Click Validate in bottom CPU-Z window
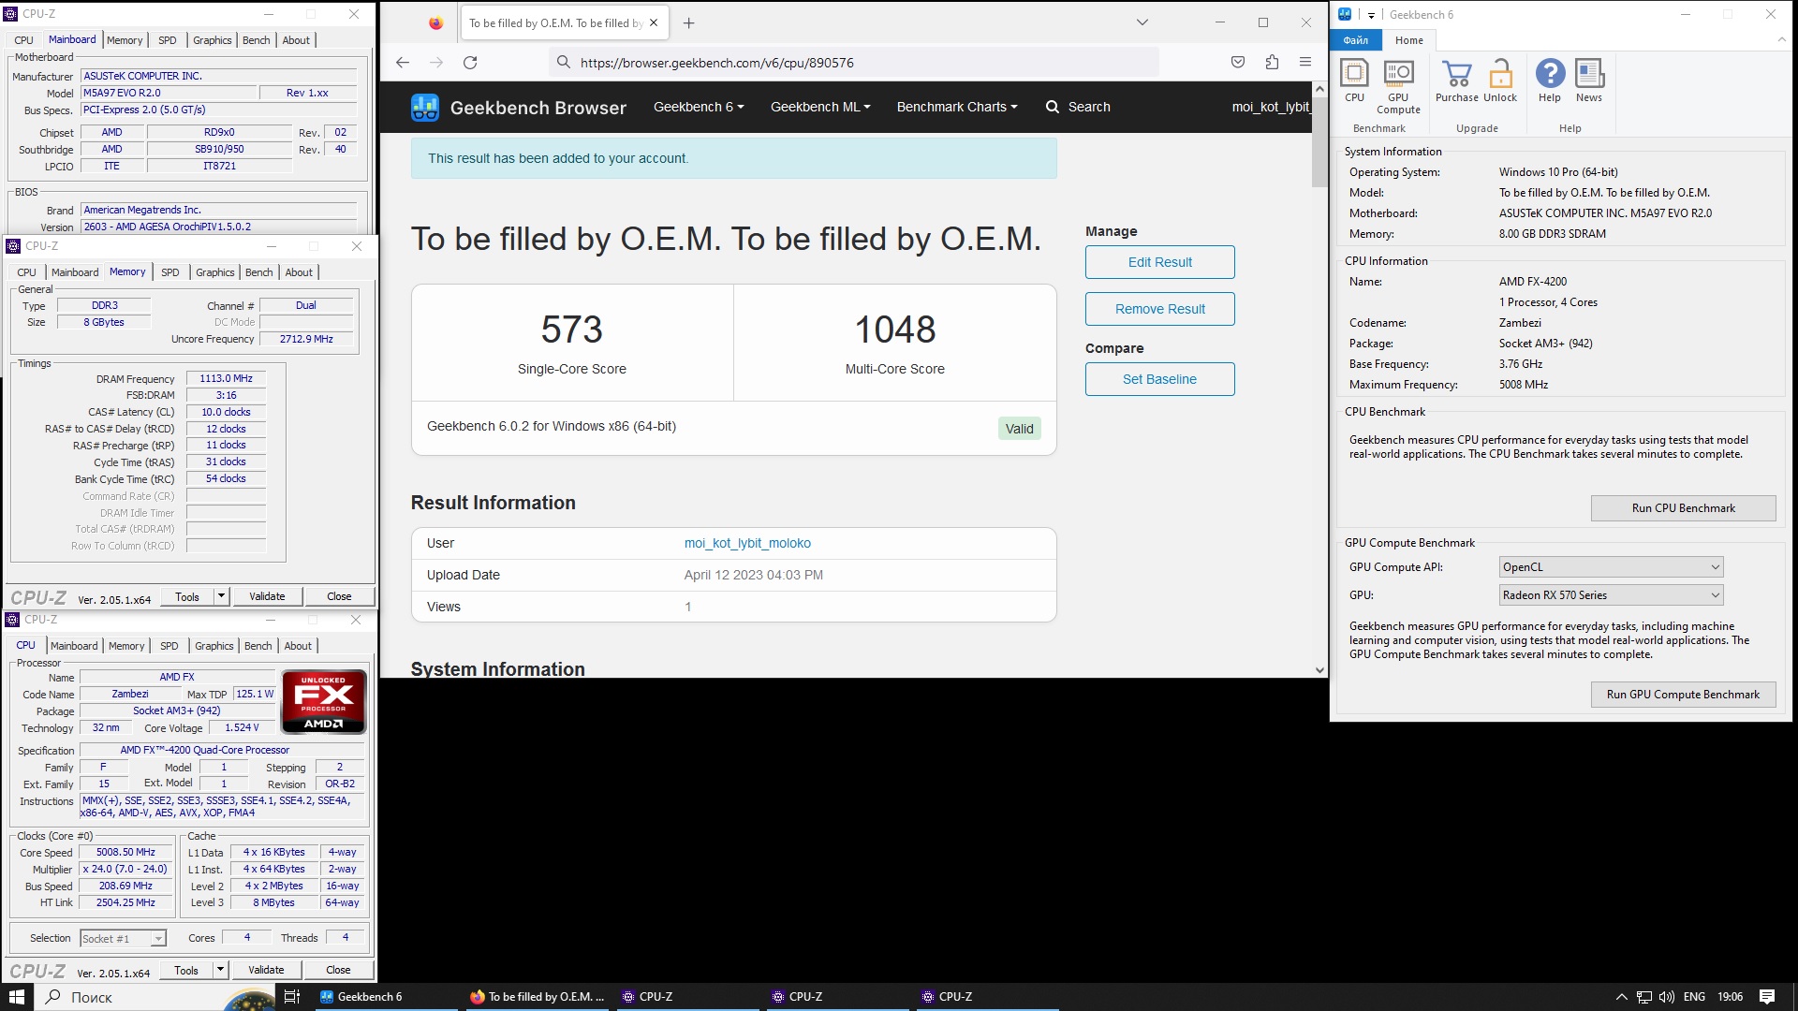The height and width of the screenshot is (1011, 1798). tap(266, 970)
